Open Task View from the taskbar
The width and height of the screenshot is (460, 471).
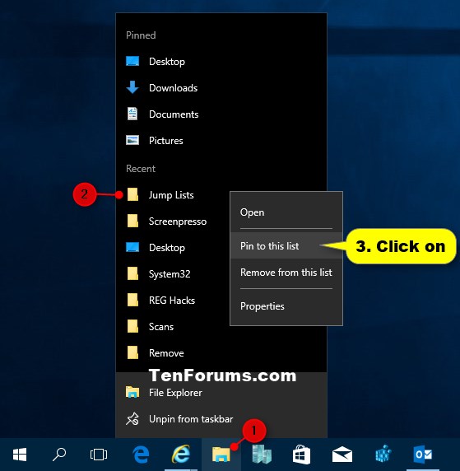[x=99, y=455]
